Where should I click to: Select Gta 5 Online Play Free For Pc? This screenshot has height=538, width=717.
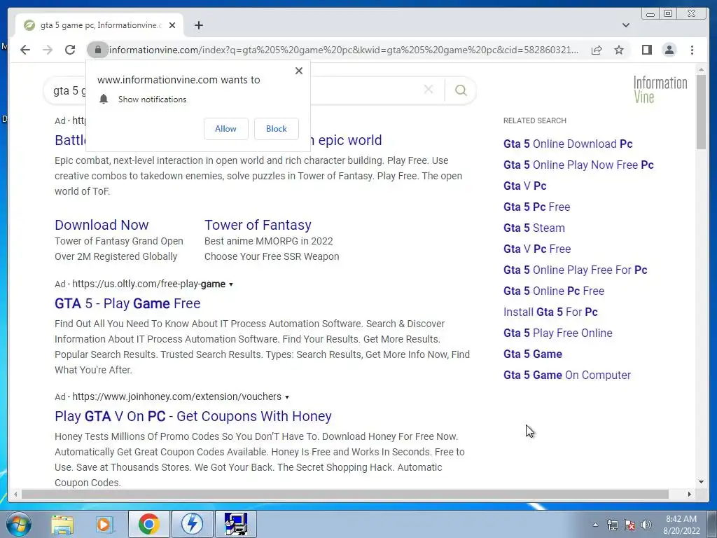[x=576, y=270]
